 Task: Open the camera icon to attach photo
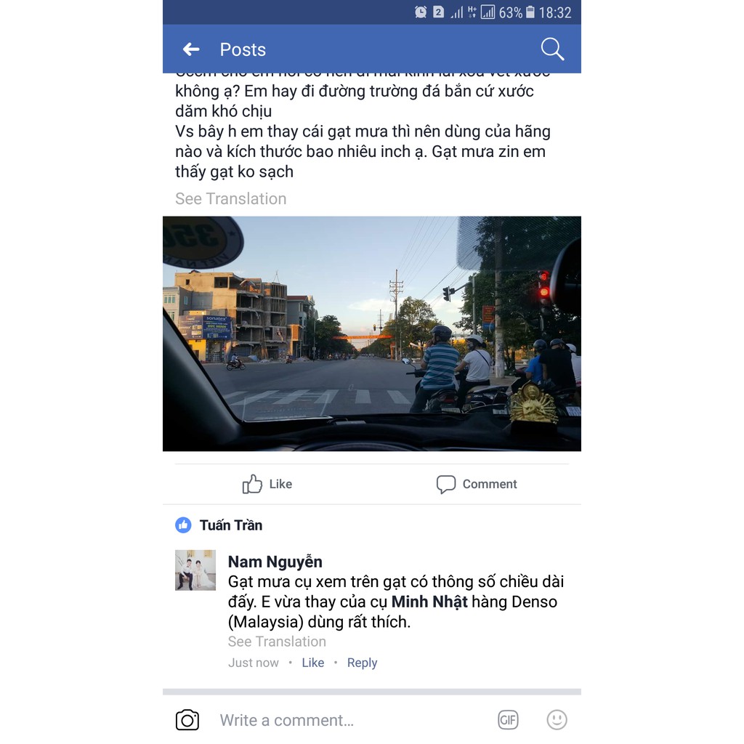coord(187,720)
